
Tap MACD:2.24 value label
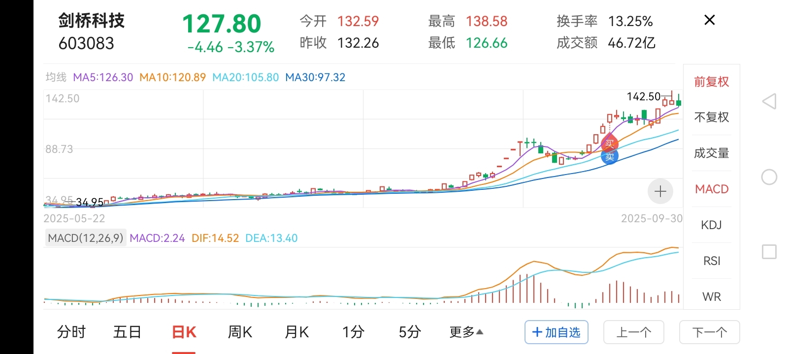point(157,238)
